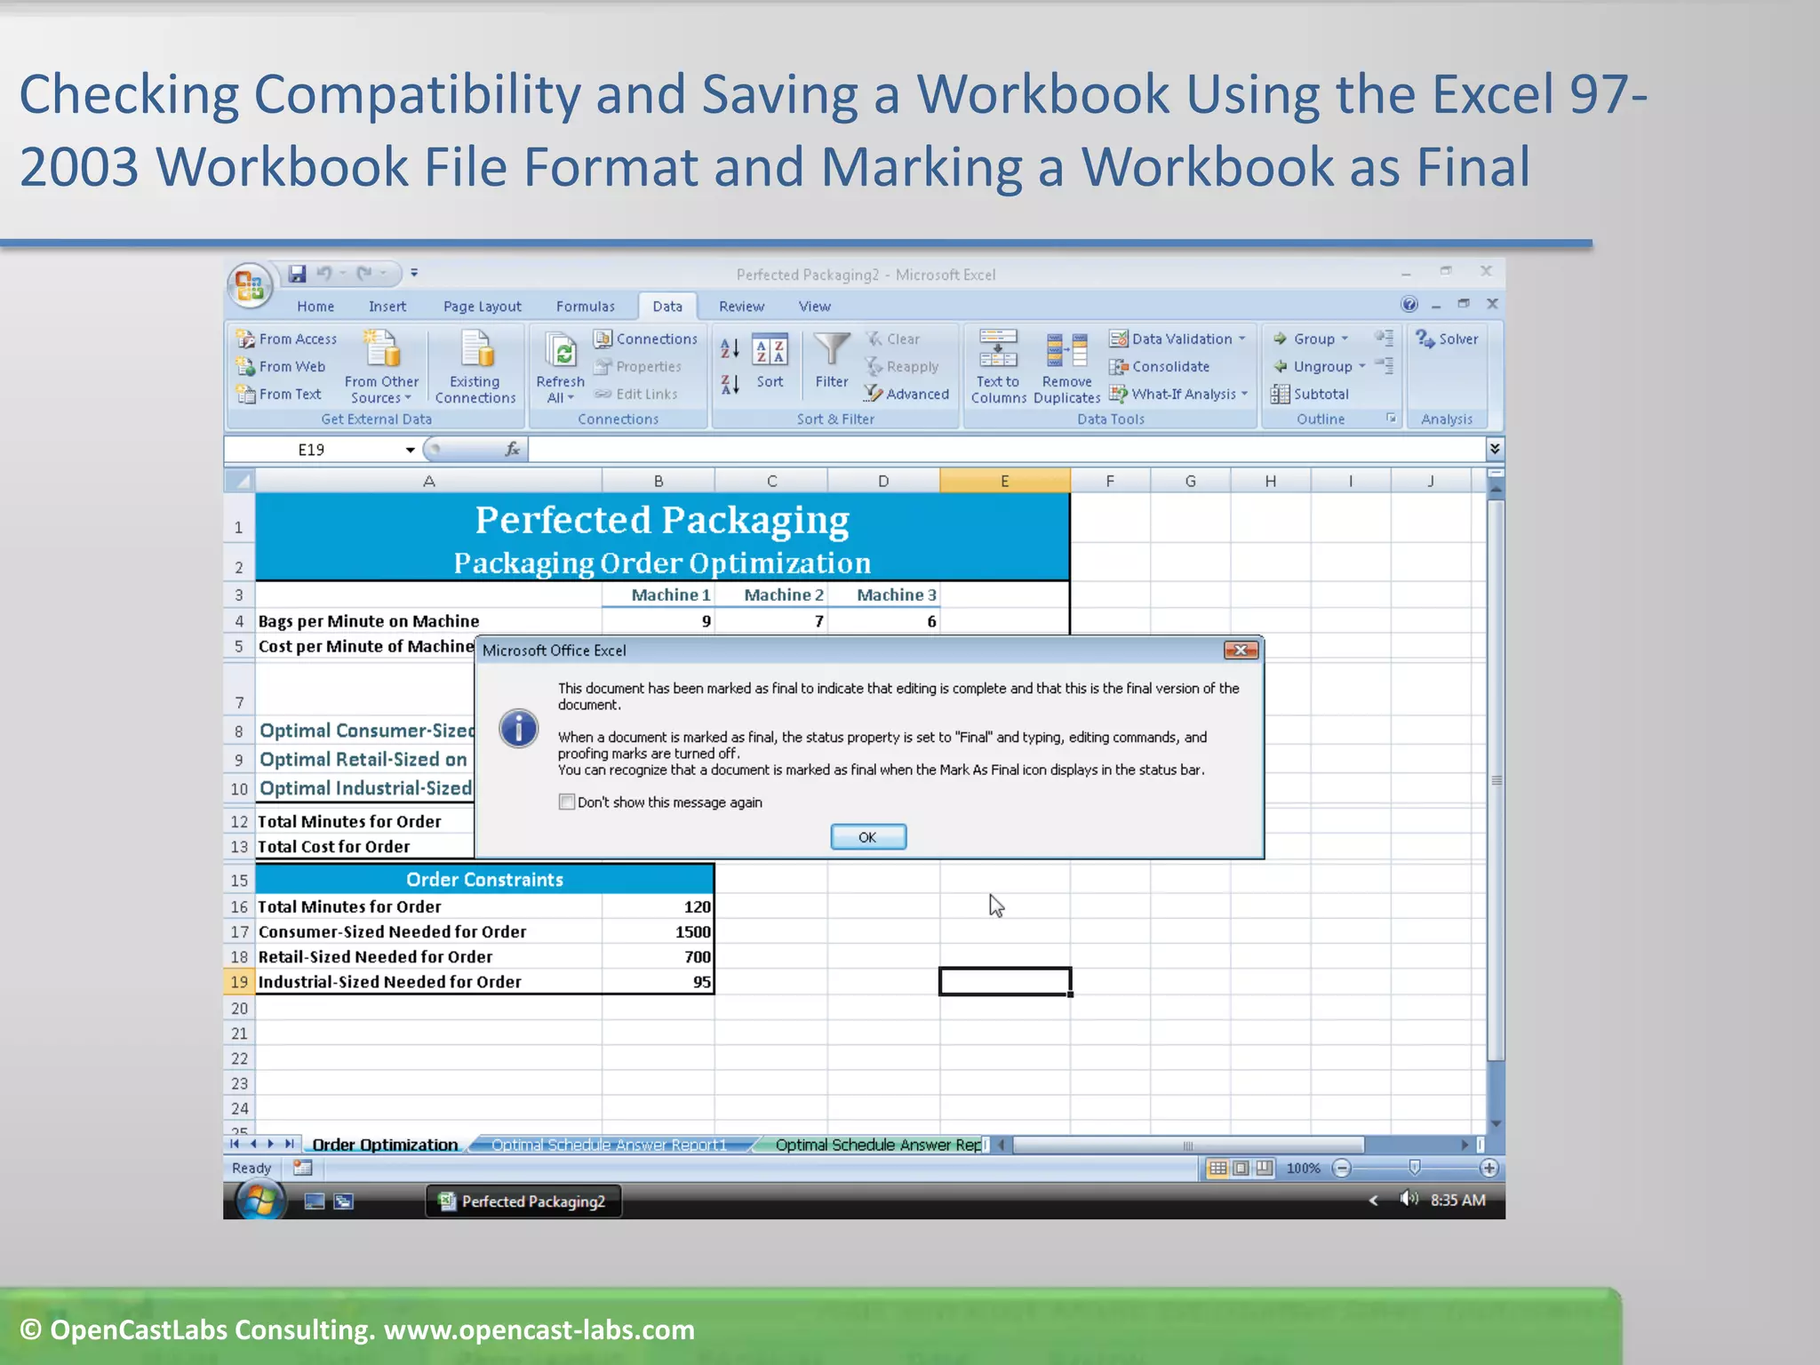Click the Save icon in Quick Access Toolbar
Screen dimensions: 1820x1365
pyautogui.click(x=298, y=274)
